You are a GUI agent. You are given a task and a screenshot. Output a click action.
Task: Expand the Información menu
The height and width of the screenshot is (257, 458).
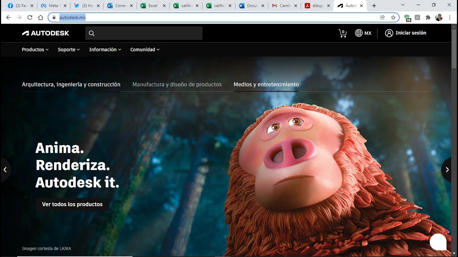coord(105,50)
